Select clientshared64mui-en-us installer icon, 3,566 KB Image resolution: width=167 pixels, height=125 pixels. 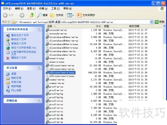47,37
